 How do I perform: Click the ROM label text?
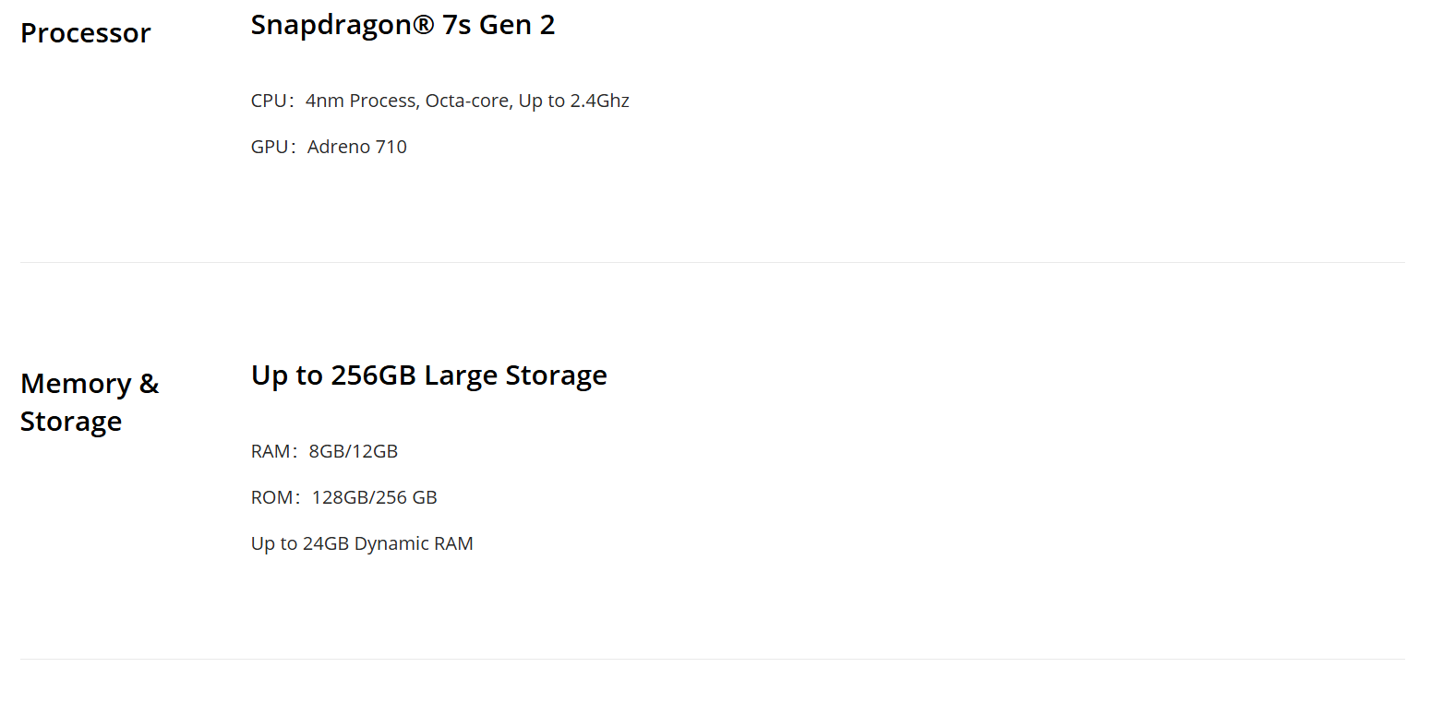pyautogui.click(x=271, y=497)
